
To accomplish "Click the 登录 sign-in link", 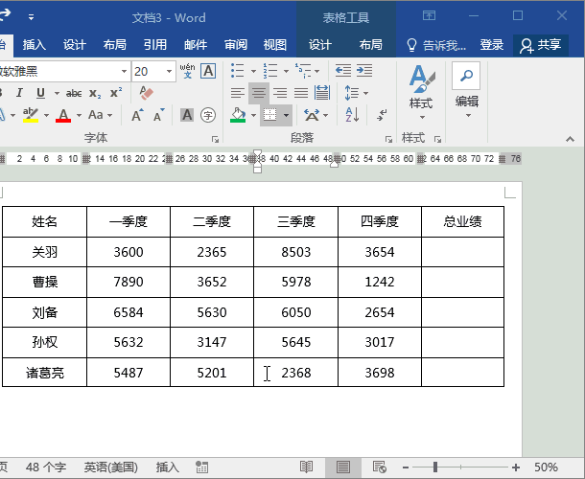I will pyautogui.click(x=492, y=45).
